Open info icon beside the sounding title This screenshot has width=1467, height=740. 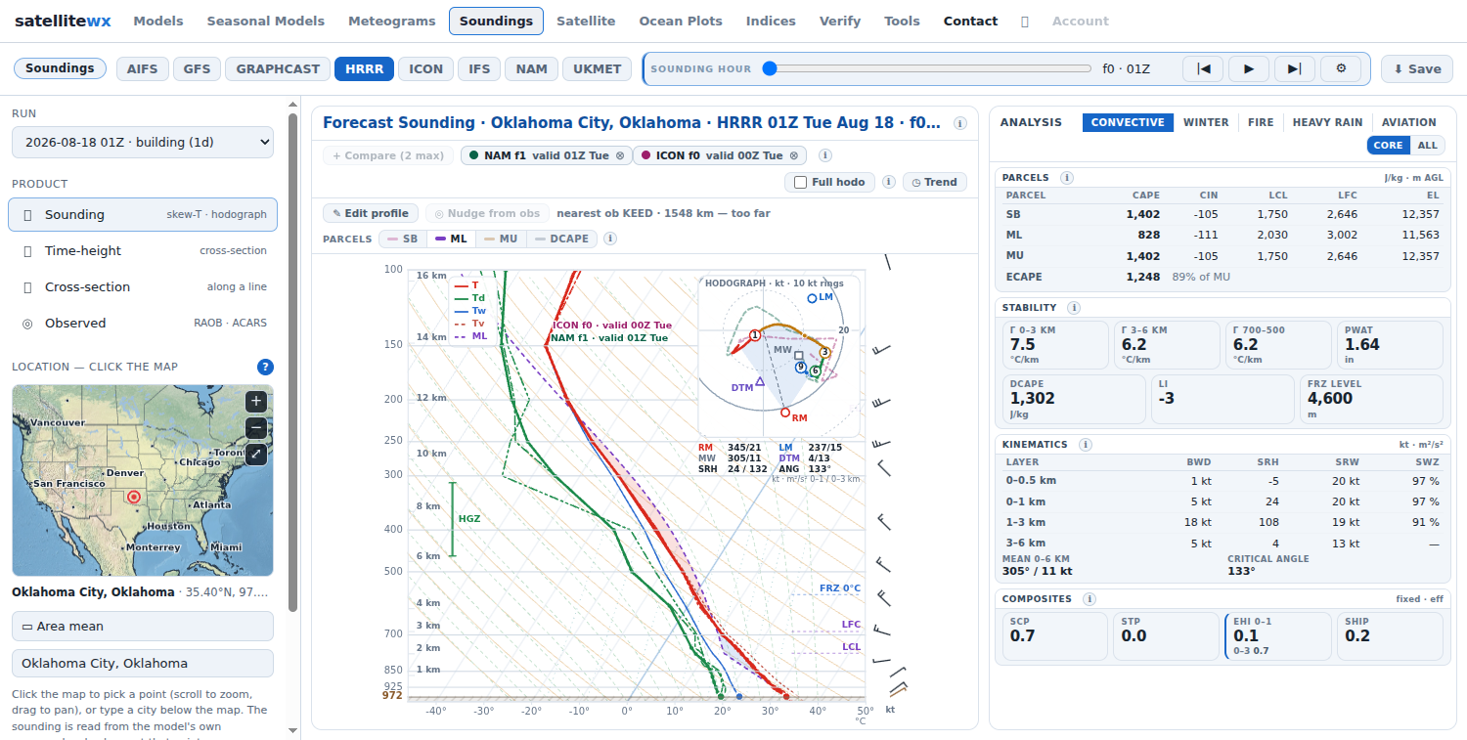[960, 123]
